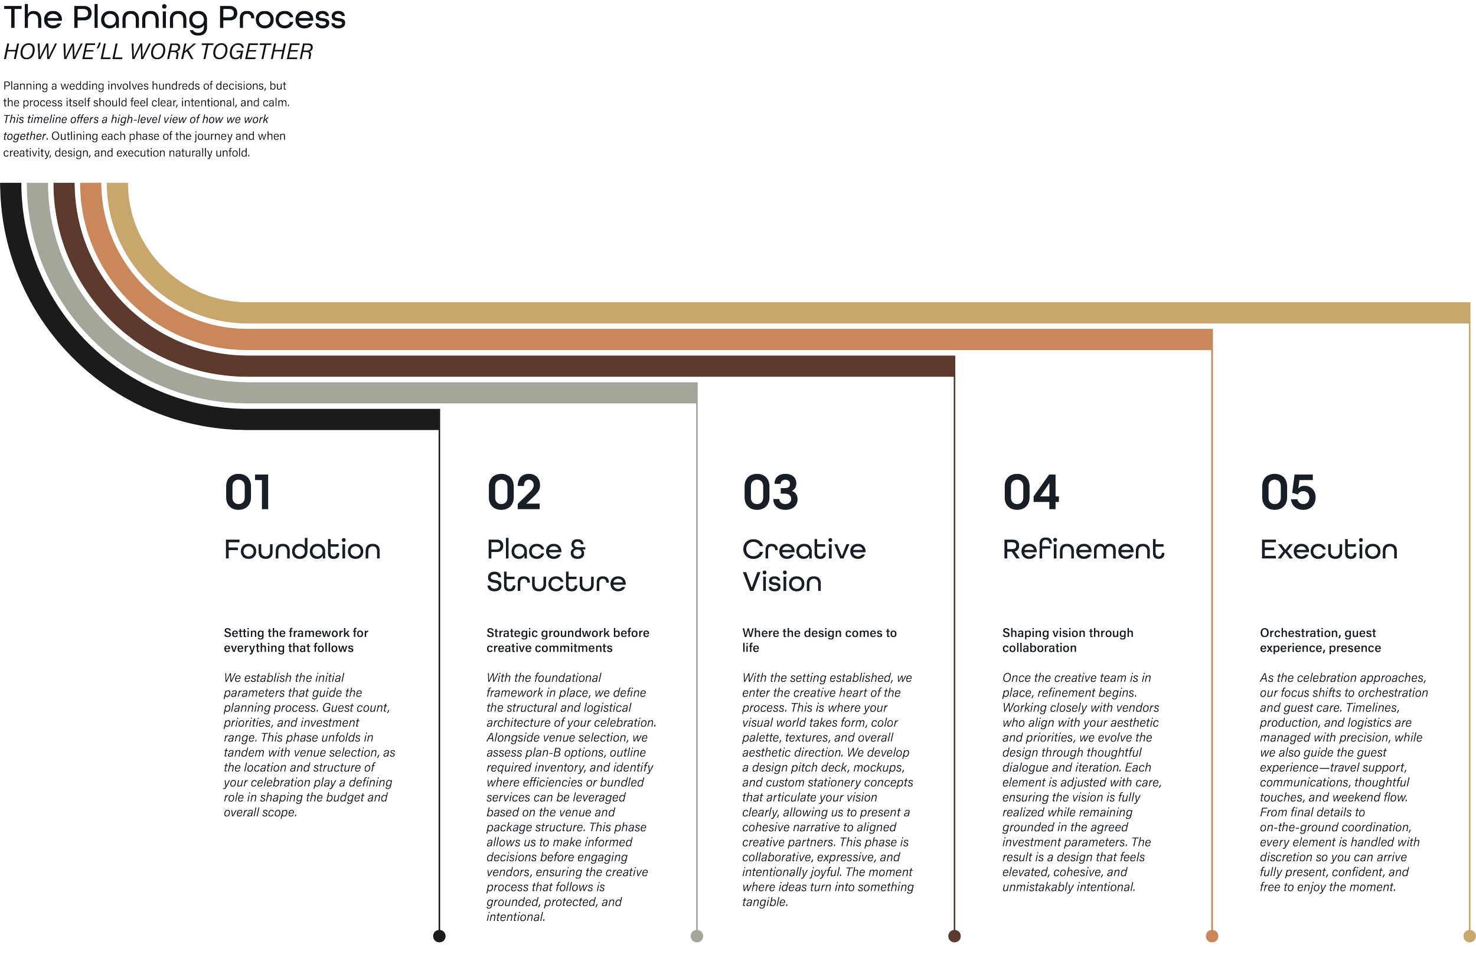1476x958 pixels.
Task: Select the 04 phase number
Action: [x=1031, y=492]
